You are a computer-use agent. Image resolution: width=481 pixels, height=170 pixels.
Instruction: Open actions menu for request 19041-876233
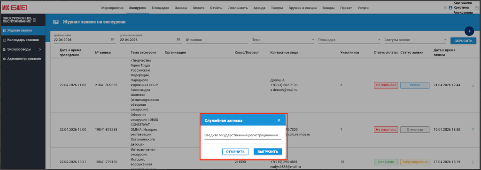click(473, 130)
